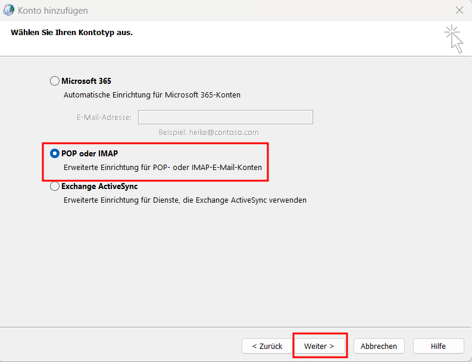Click the bold 'Microsoft 365' label text
This screenshot has height=362, width=472.
click(x=86, y=81)
